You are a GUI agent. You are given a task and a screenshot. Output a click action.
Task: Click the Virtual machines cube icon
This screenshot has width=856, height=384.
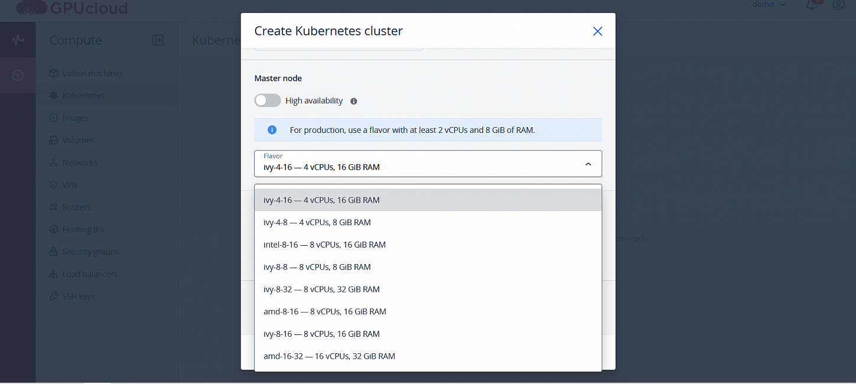point(53,73)
